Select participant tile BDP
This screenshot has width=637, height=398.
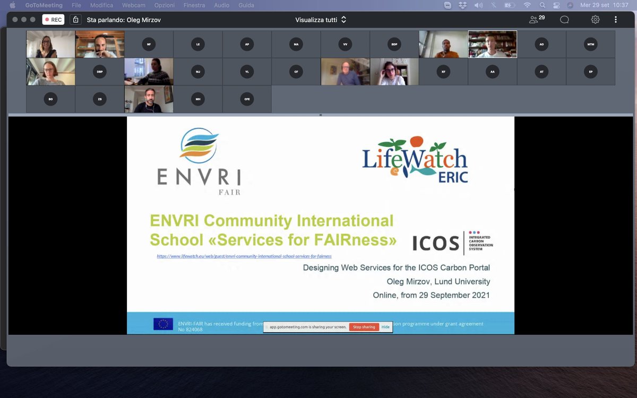(394, 44)
